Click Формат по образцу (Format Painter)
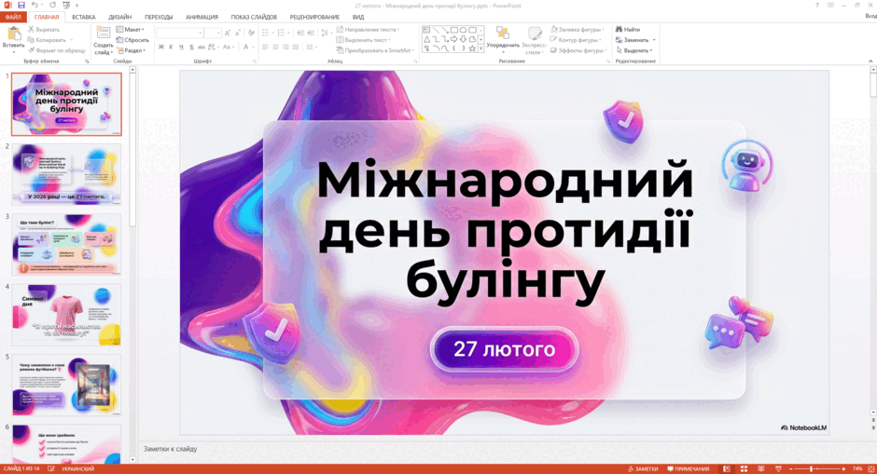This screenshot has width=877, height=474. [57, 50]
